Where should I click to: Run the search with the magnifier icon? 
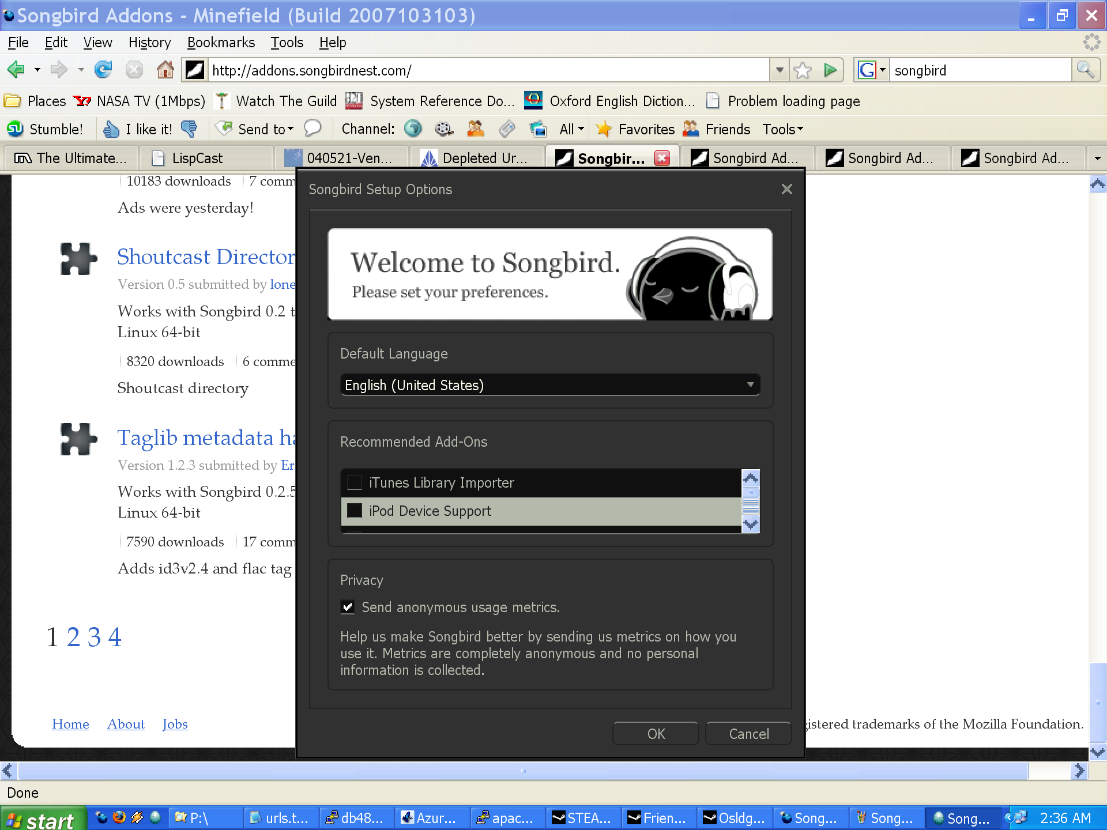1085,70
